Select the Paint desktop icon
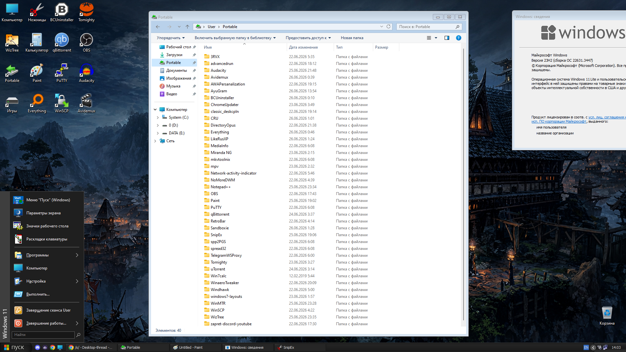 point(37,73)
